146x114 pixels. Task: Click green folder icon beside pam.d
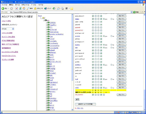(x=49, y=105)
